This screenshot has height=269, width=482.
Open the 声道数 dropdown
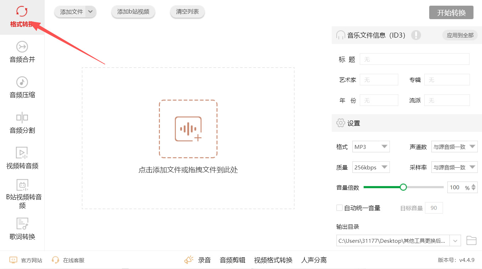click(454, 147)
